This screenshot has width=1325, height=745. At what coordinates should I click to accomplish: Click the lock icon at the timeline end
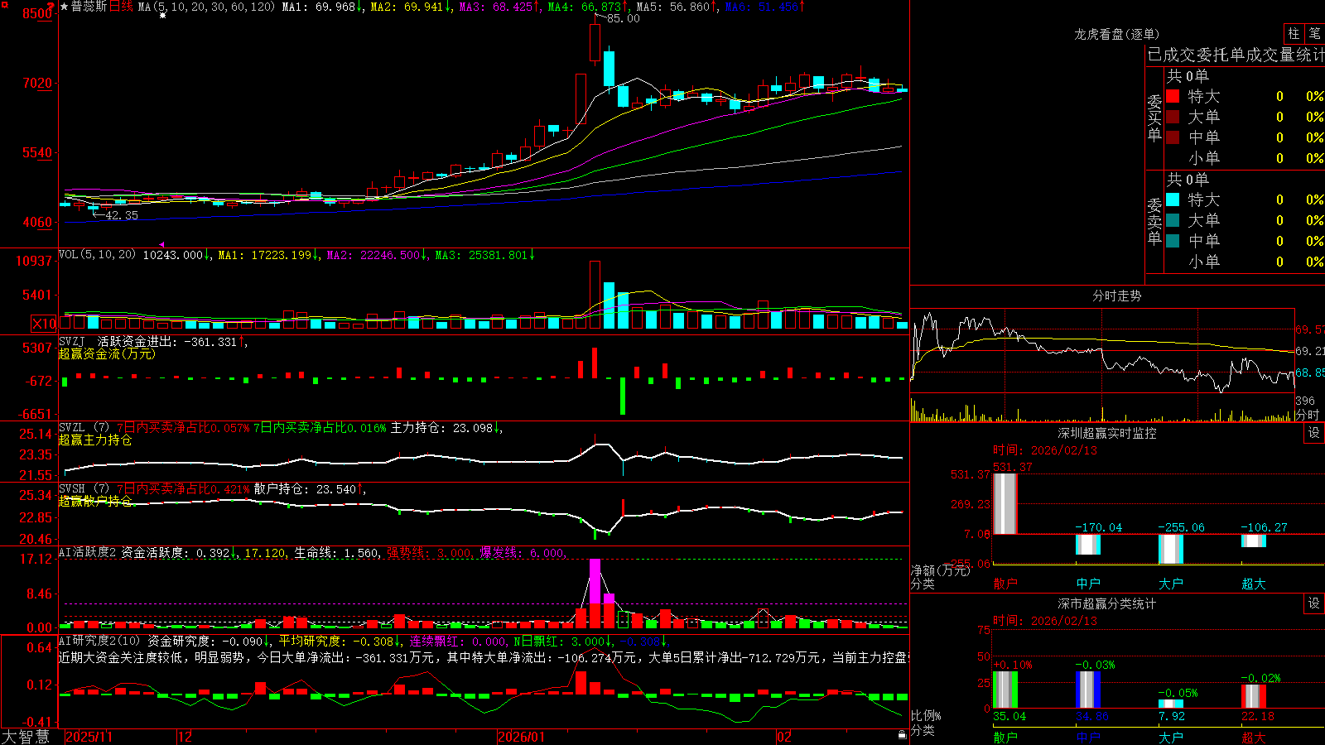(902, 735)
